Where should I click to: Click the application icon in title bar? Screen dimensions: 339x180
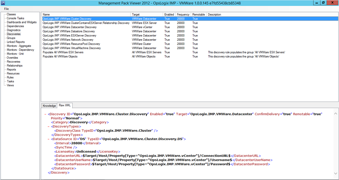point(3,3)
